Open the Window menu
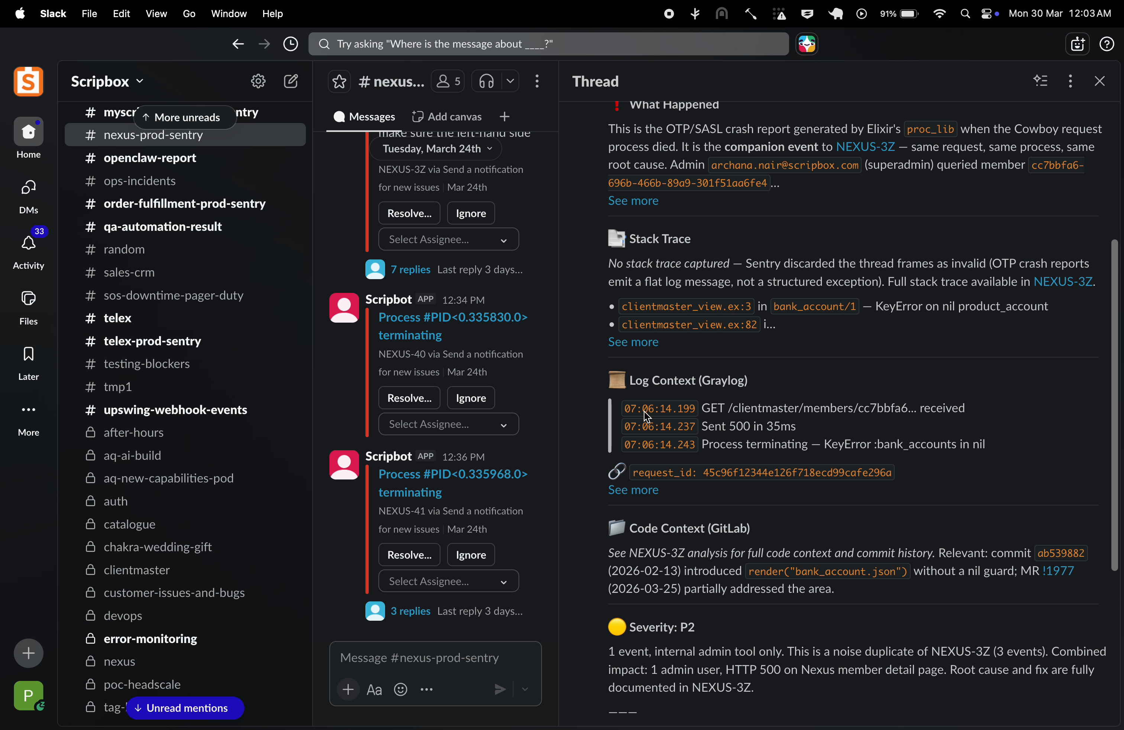This screenshot has height=730, width=1124. coord(229,14)
